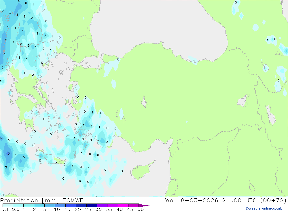Screen dimensions: 288x211
Task: Pick the 40–45 mm magenta legend box
Action: point(123,205)
